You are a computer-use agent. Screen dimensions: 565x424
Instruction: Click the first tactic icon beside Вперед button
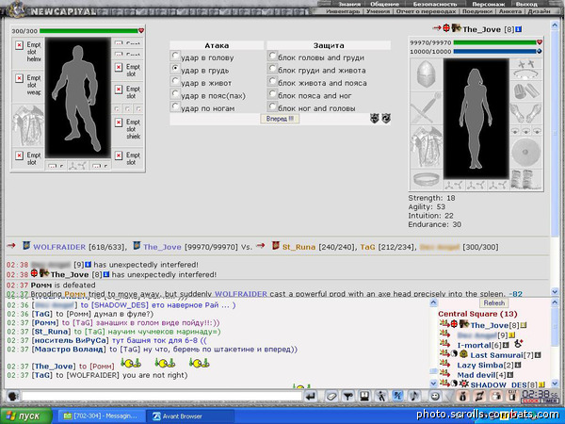tap(375, 119)
